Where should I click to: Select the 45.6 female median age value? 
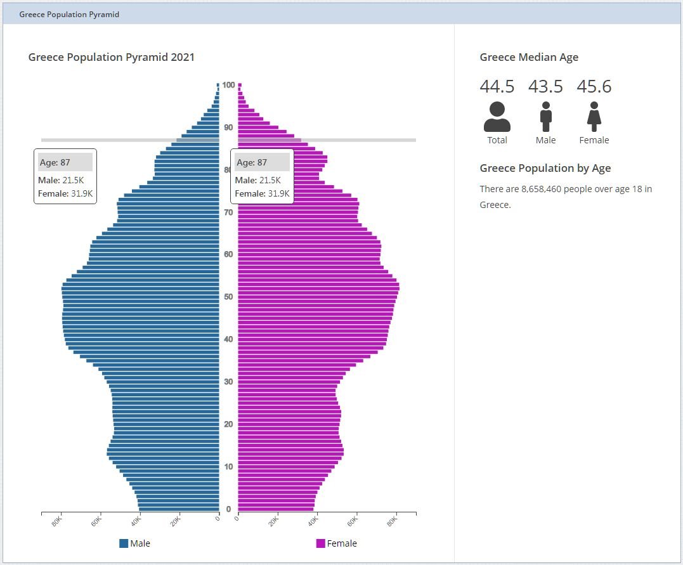[x=594, y=86]
